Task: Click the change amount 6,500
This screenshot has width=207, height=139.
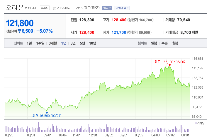Action: tap(28, 31)
